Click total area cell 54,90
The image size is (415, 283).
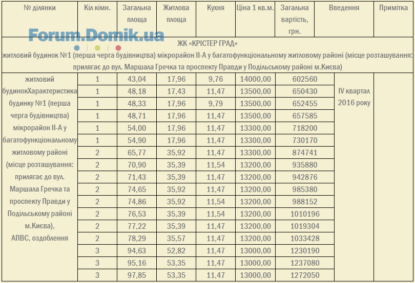click(x=137, y=140)
